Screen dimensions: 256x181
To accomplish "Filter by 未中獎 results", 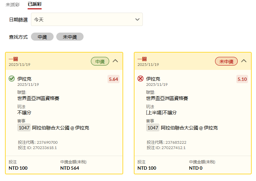I will (70, 37).
